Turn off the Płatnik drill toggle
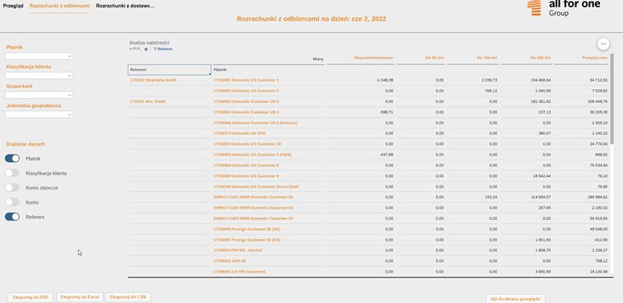This screenshot has height=303, width=623. [x=12, y=158]
